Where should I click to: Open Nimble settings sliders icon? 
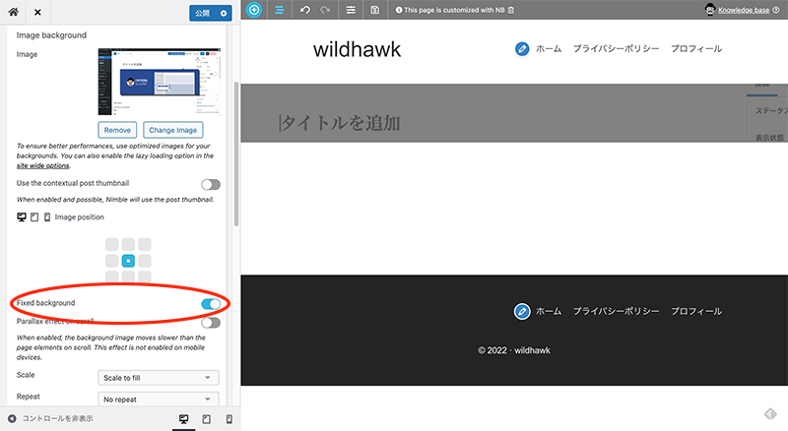[x=352, y=10]
